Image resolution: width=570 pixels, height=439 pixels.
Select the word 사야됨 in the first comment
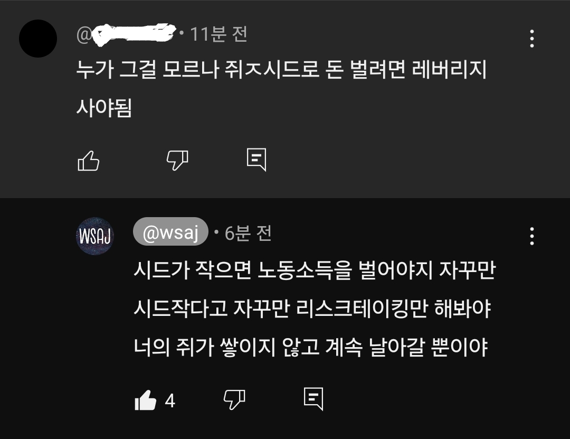(104, 108)
